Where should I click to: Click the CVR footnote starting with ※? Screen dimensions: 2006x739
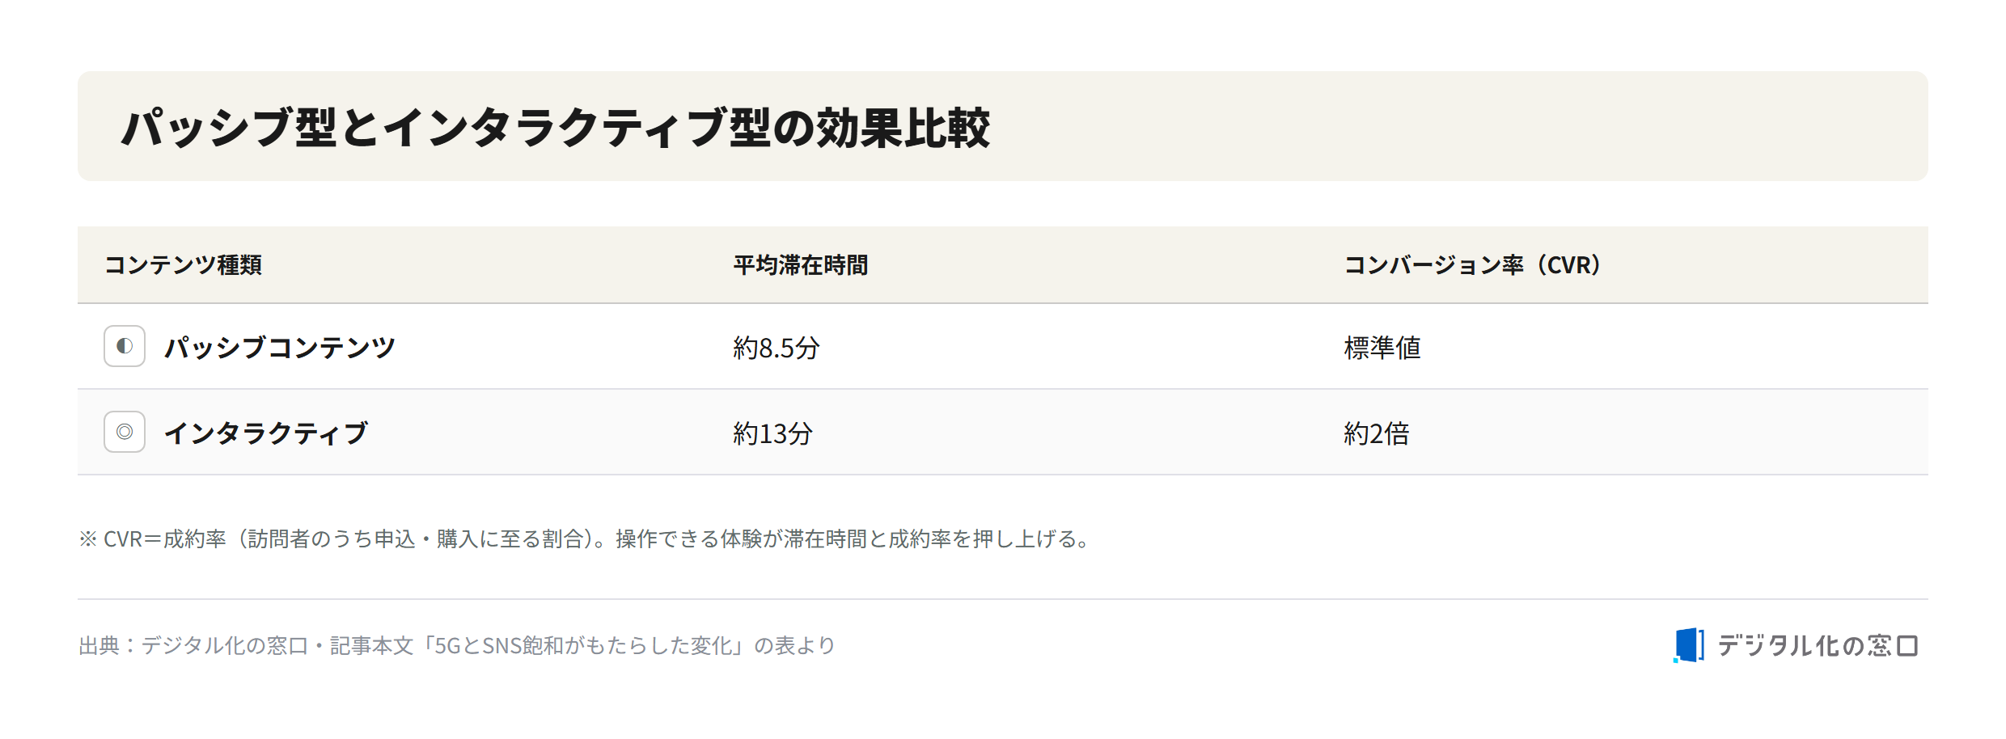[587, 538]
